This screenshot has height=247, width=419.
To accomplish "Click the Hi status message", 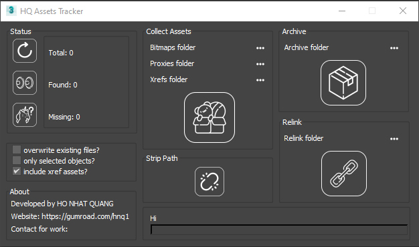I will click(x=153, y=218).
